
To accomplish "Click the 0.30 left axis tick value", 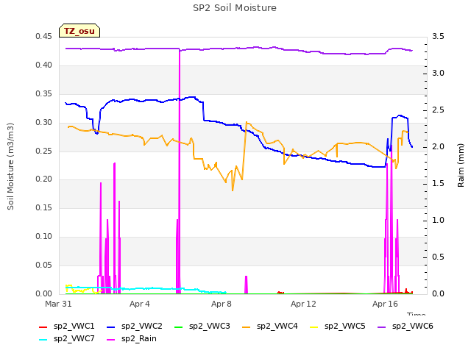I will 43,122.
